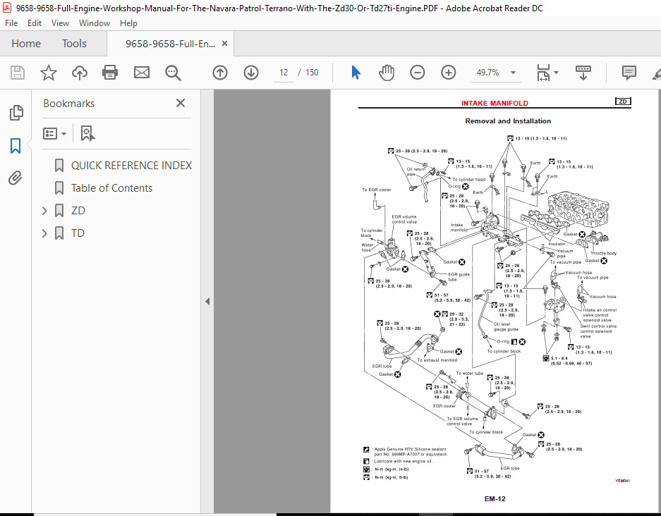This screenshot has width=661, height=516.
Task: Click the page number field showing 12
Action: (x=284, y=73)
